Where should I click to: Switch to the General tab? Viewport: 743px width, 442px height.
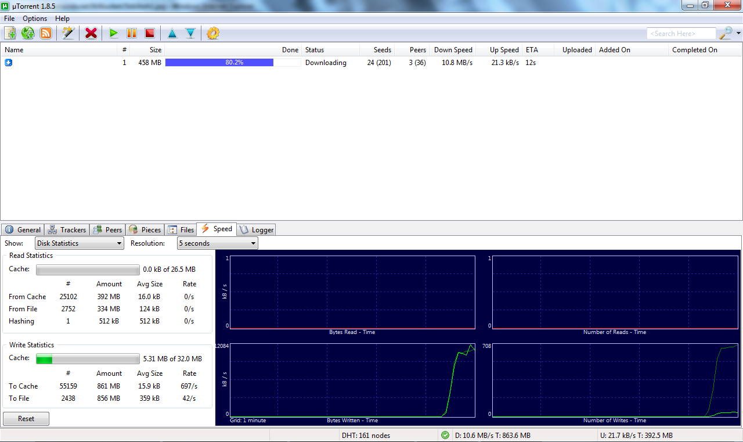(23, 229)
